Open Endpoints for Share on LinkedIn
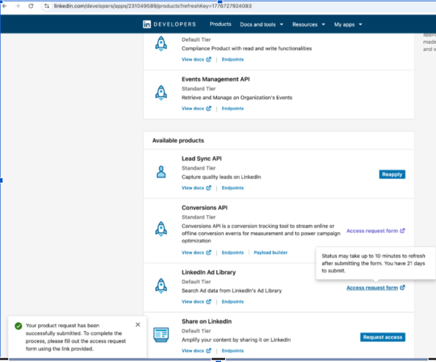This screenshot has width=436, height=362. tap(232, 351)
